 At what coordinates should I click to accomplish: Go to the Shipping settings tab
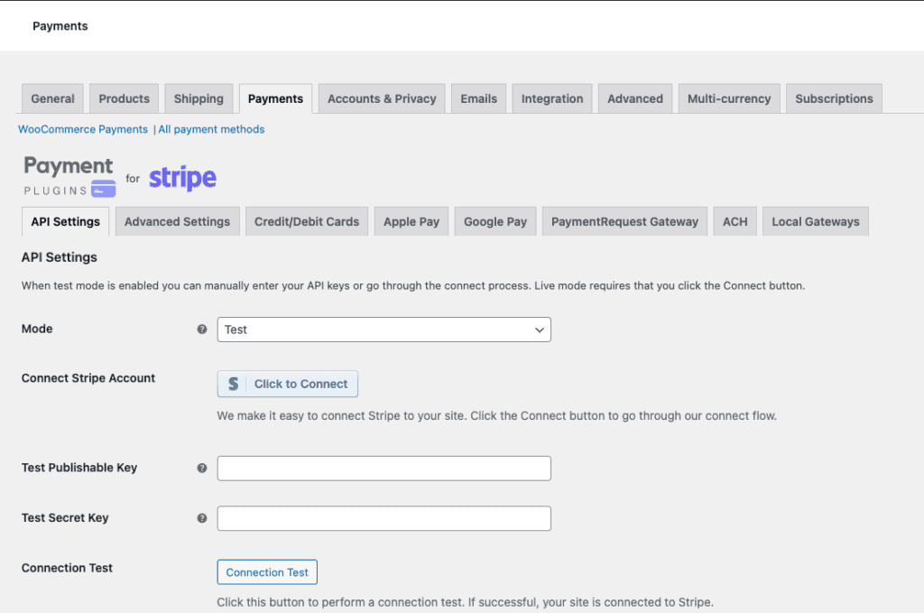pos(199,98)
